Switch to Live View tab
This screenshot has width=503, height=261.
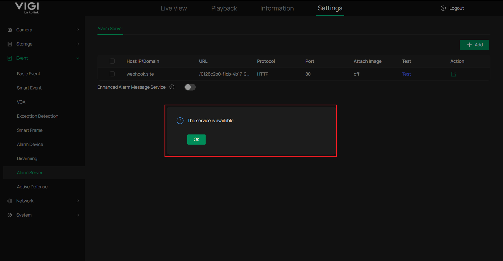click(x=174, y=8)
